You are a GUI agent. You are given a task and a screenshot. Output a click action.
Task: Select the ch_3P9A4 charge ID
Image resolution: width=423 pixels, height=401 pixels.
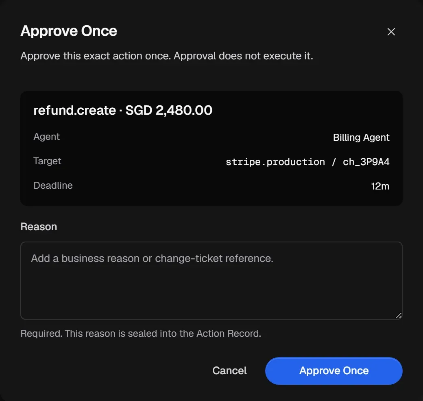point(366,162)
